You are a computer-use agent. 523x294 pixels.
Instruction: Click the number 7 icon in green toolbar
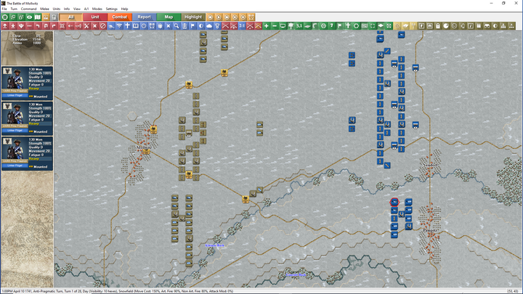(331, 25)
